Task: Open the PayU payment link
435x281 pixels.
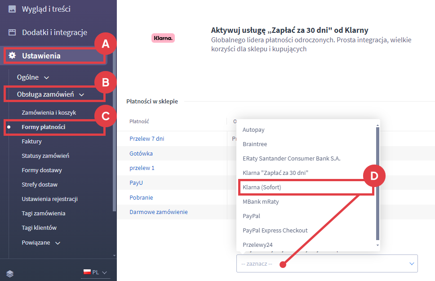Action: coord(136,183)
